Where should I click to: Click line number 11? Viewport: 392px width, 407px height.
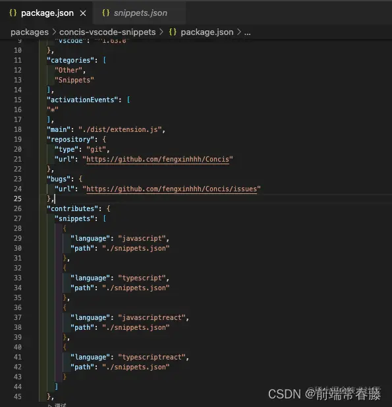click(x=18, y=60)
